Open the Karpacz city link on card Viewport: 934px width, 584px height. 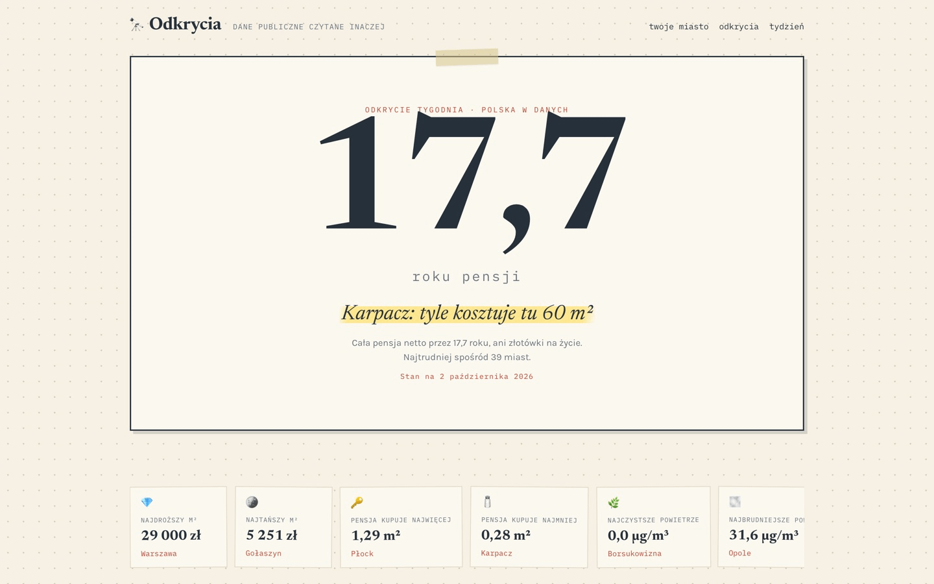coord(497,554)
